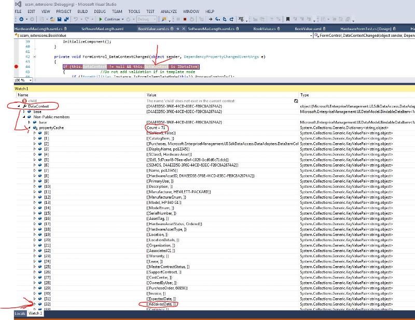The width and height of the screenshot is (415, 320).
Task: Select the 'Model, HP 840 G1' value
Action: pos(164,202)
